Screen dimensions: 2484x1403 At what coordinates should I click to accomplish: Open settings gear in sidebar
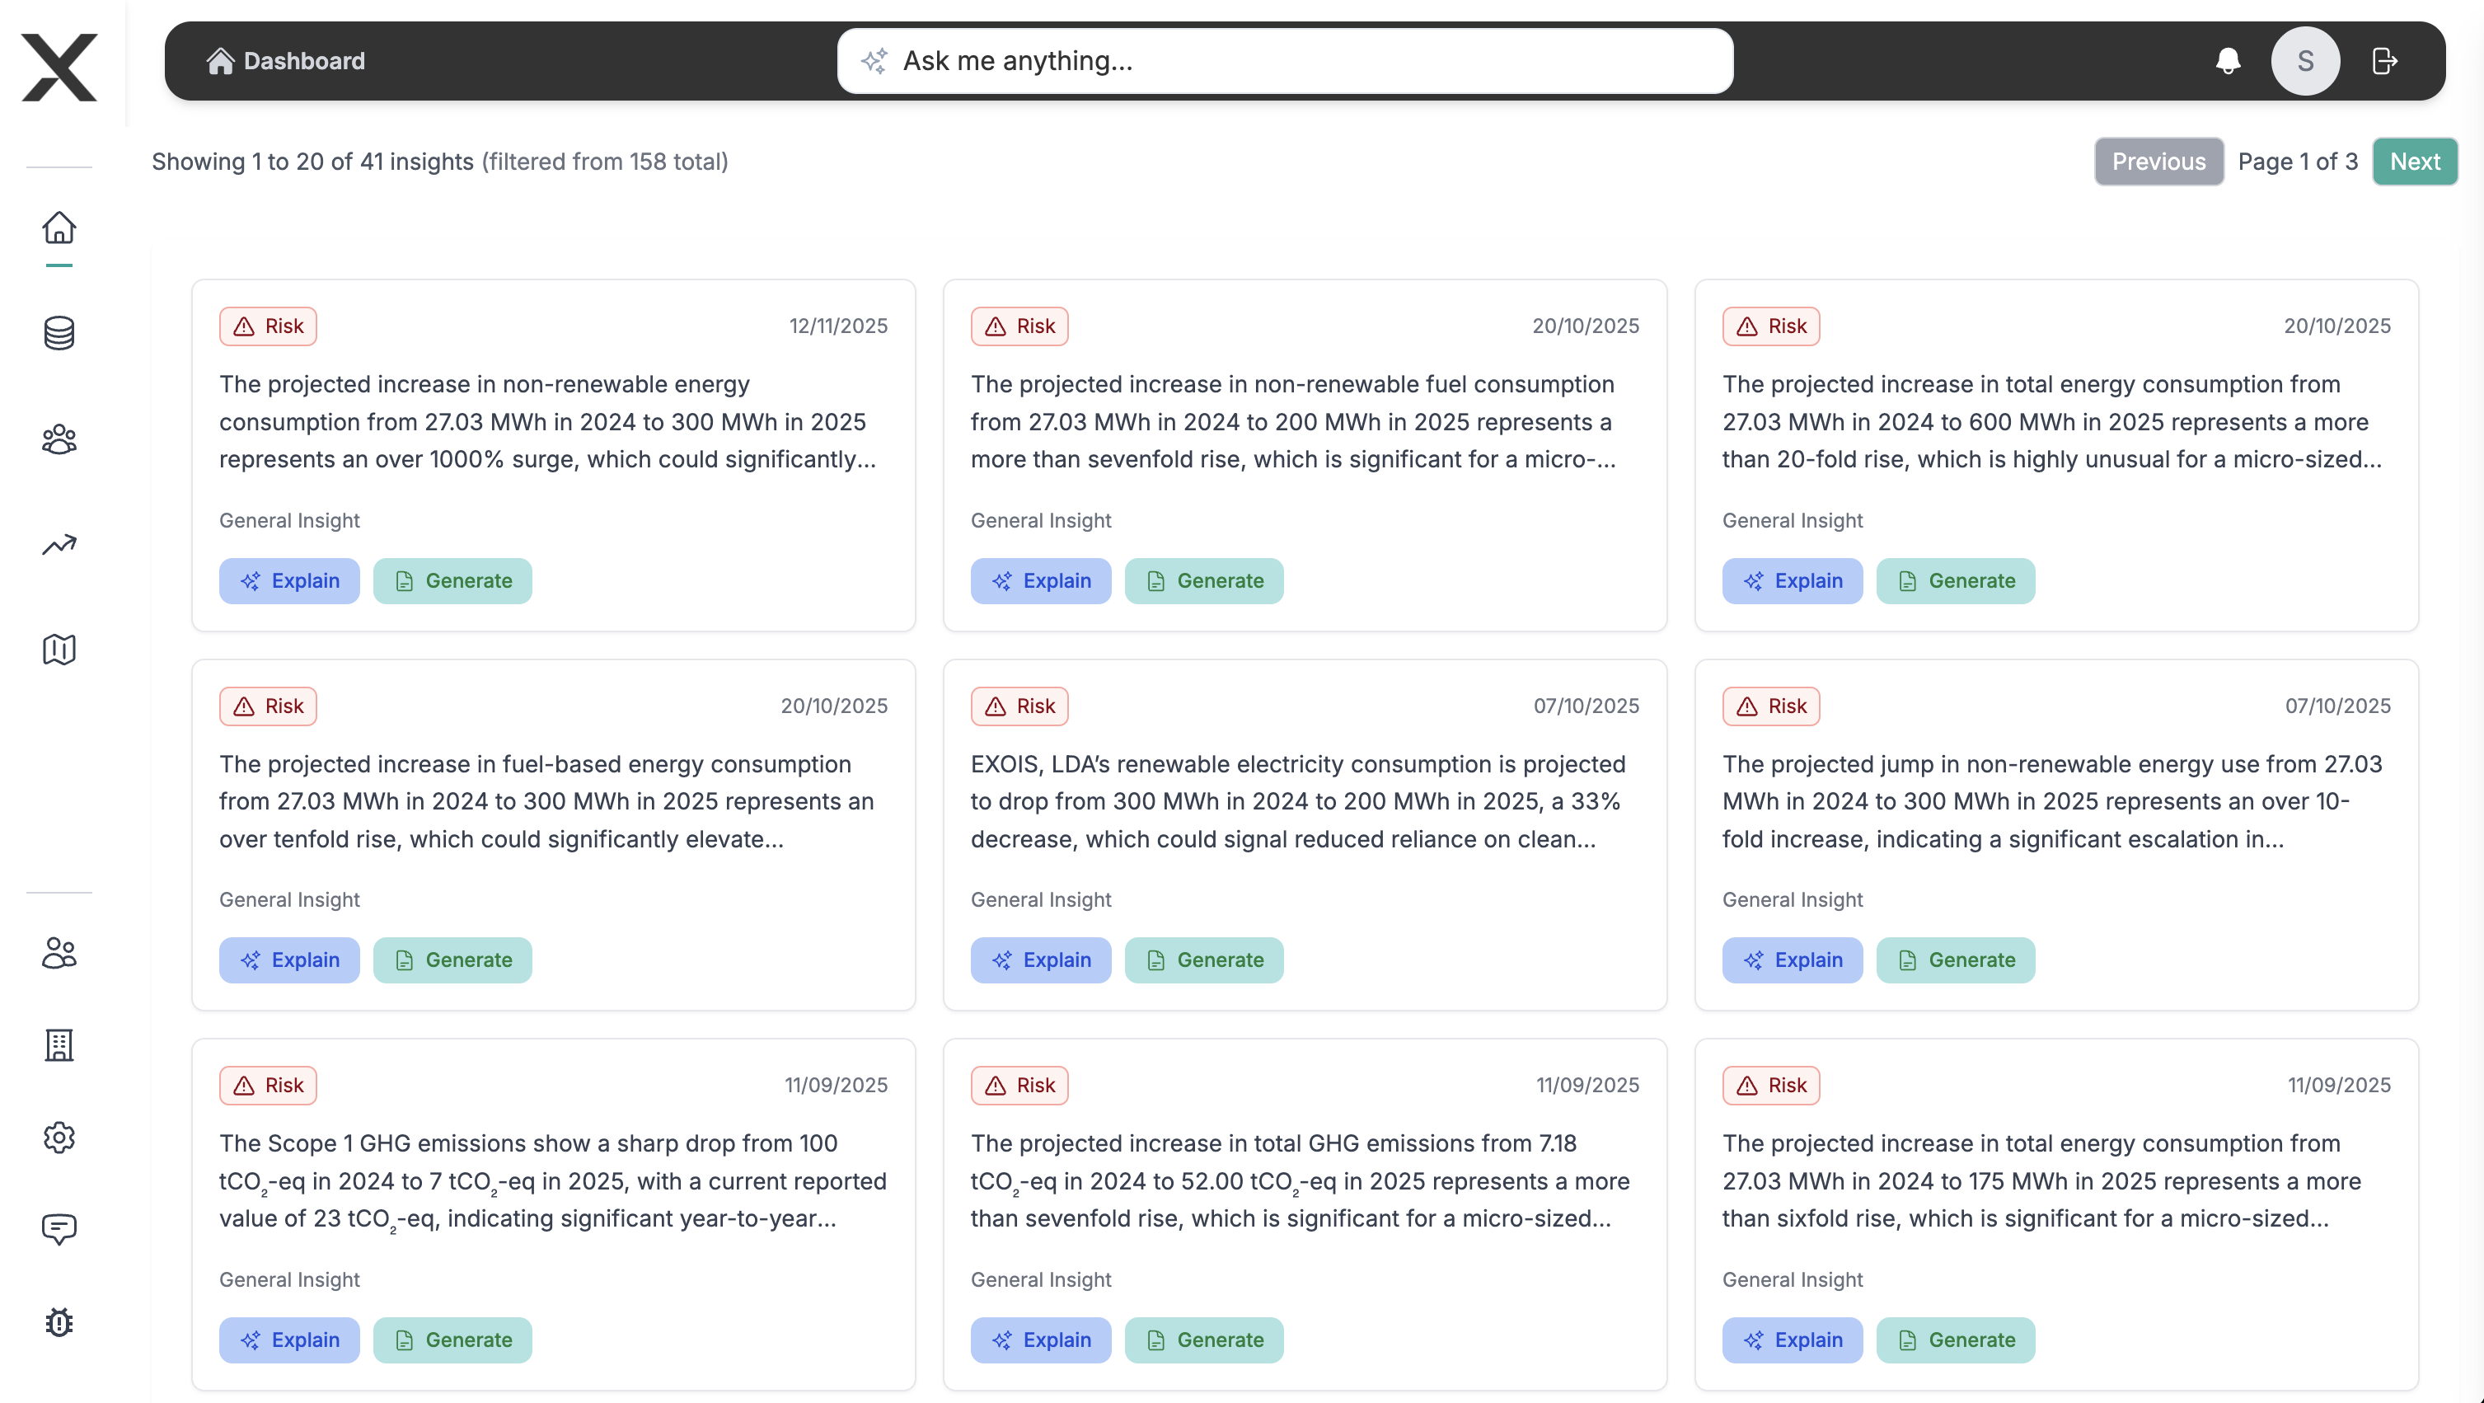pos(59,1138)
